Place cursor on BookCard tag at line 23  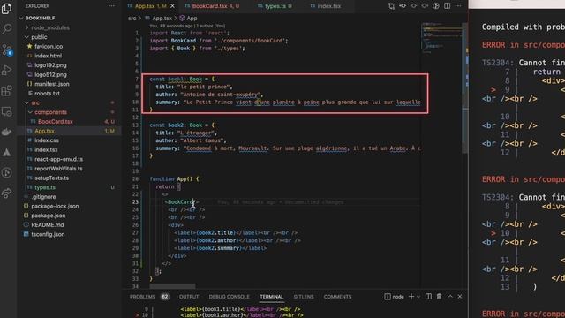coord(181,202)
